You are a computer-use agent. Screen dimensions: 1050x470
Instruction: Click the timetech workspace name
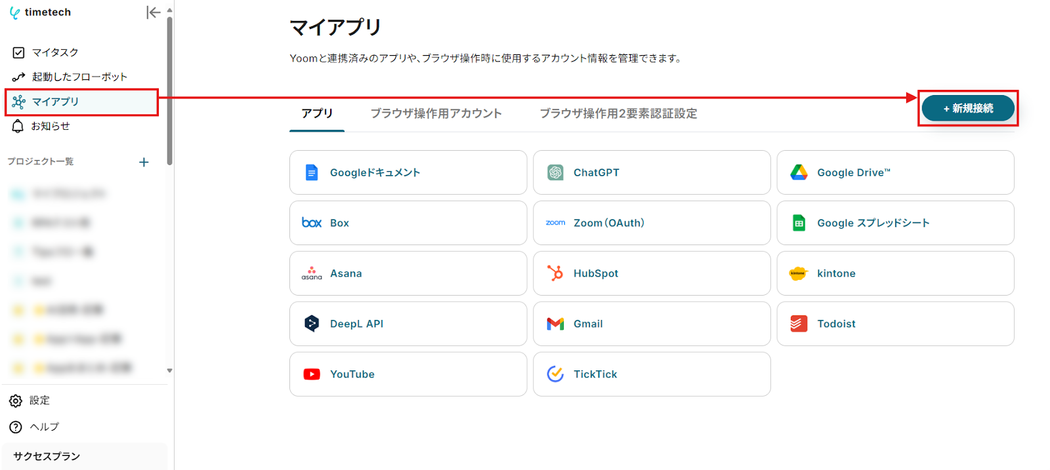(x=48, y=12)
